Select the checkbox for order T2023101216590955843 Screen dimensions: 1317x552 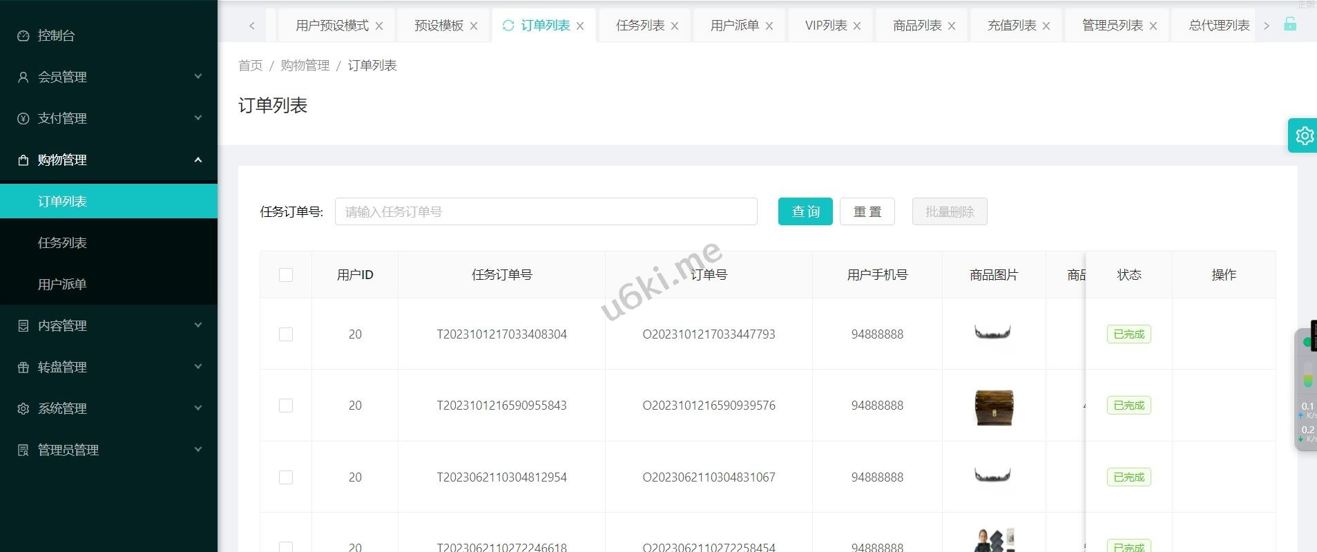pos(286,406)
